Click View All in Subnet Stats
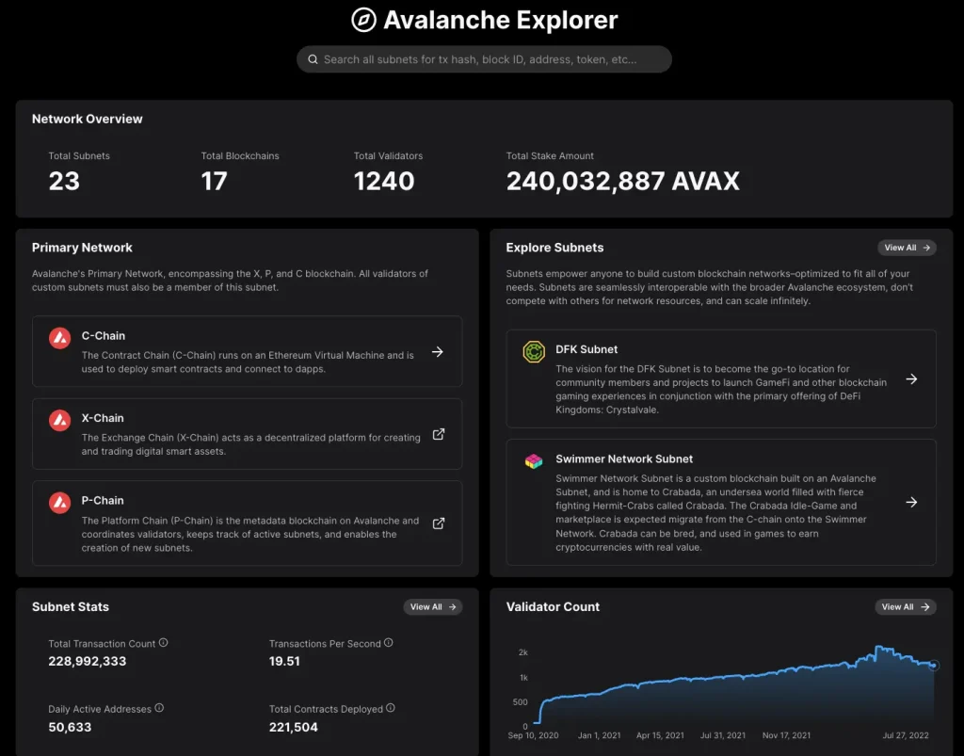This screenshot has height=756, width=964. click(x=432, y=607)
